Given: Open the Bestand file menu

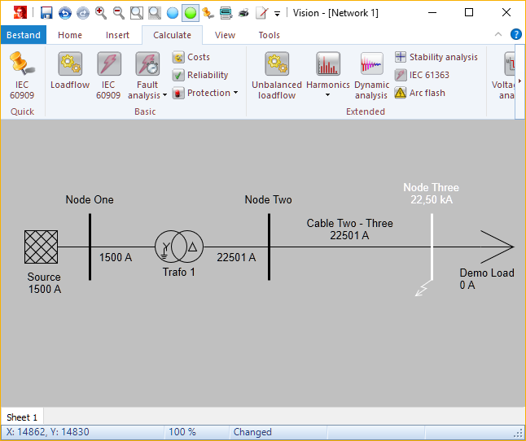Looking at the screenshot, I should (24, 35).
